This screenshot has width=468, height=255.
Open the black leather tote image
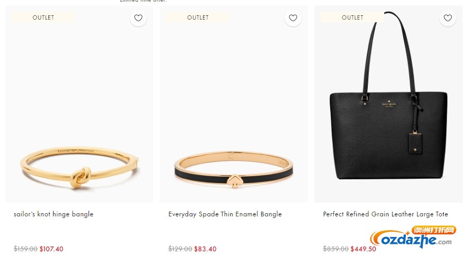coord(388,132)
